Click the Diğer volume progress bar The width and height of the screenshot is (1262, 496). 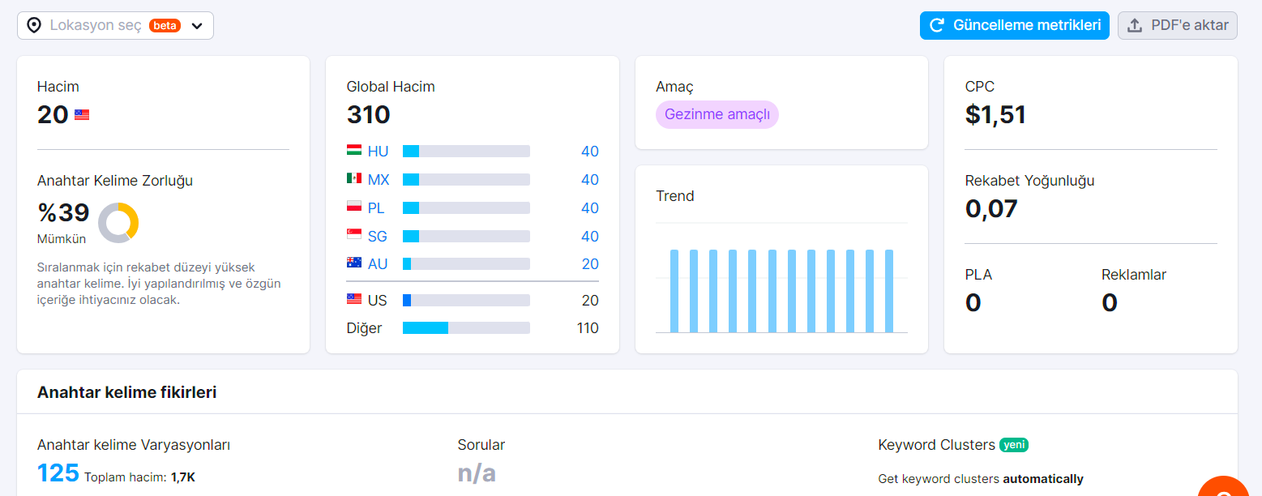tap(466, 328)
